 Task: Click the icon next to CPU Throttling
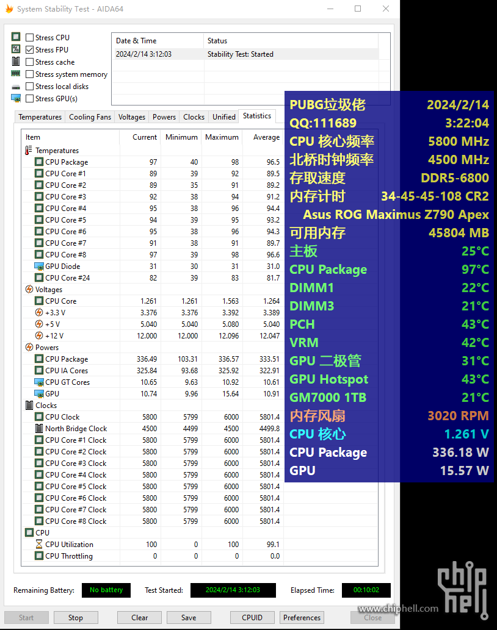click(39, 556)
